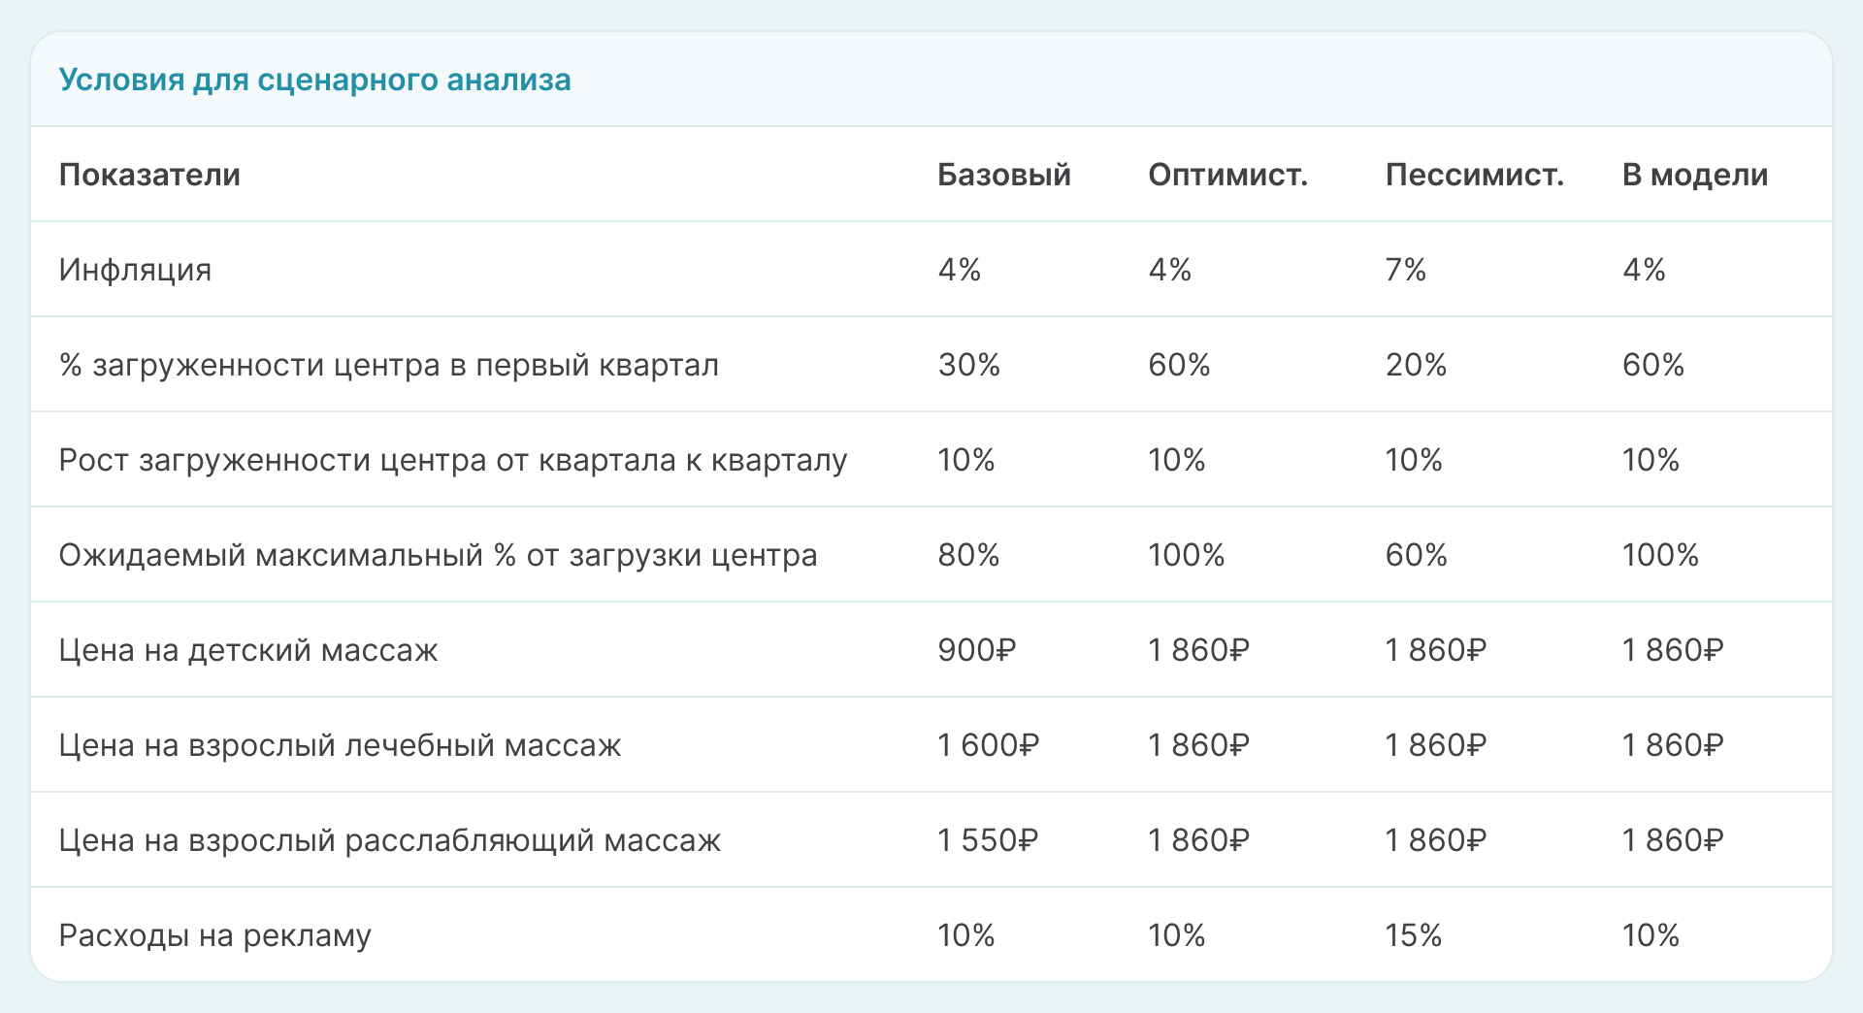
Task: Click the pessimistic inflation value 7%
Action: [1405, 270]
